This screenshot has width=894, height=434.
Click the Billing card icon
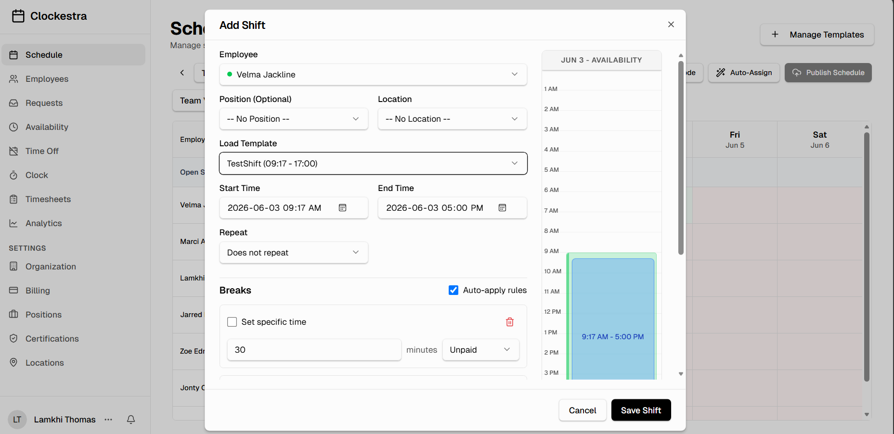(13, 291)
